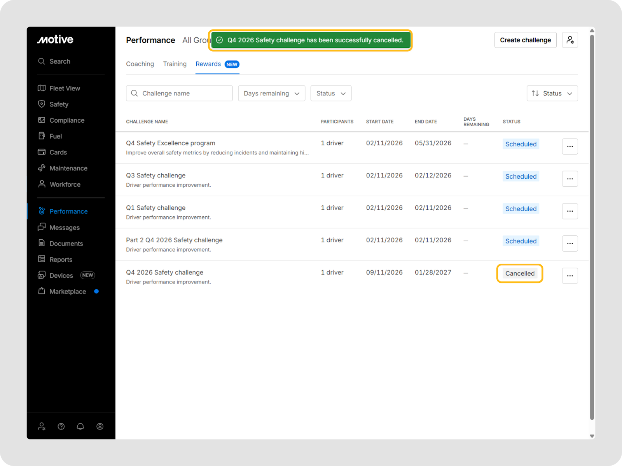The height and width of the screenshot is (466, 622).
Task: Expand the Status filter dropdown
Action: [x=330, y=93]
